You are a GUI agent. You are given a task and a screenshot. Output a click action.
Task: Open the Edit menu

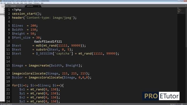pyautogui.click(x=5, y=3)
